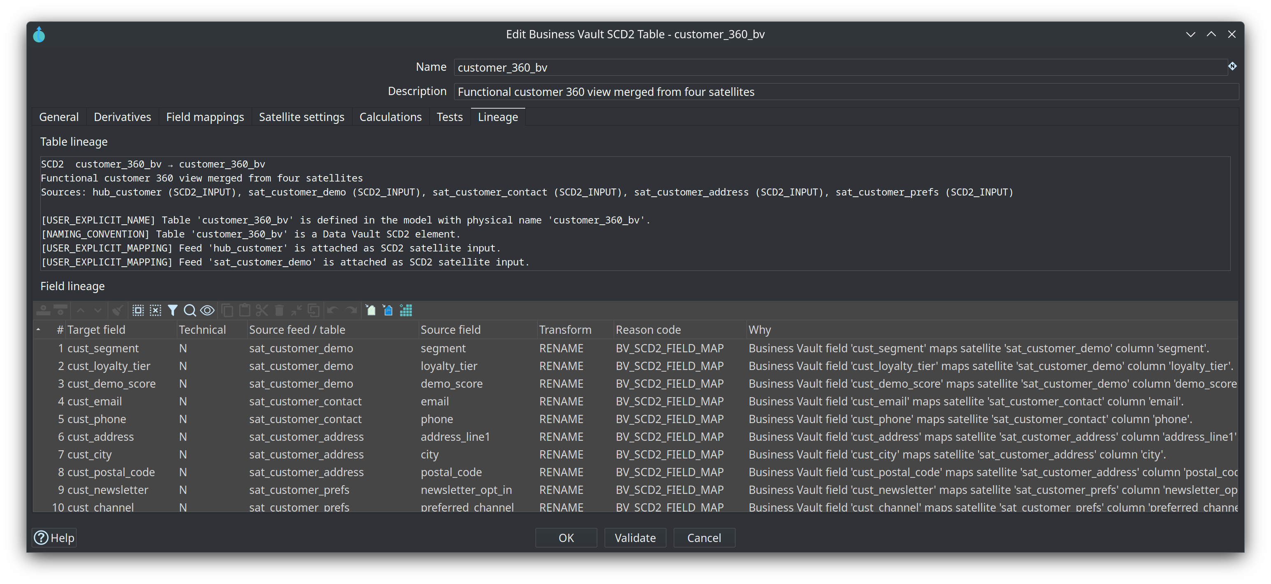Click the OK button
The height and width of the screenshot is (584, 1271).
point(566,537)
